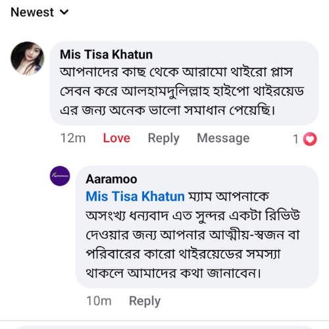329x329 pixels.
Task: Click the reply line ending with 'জানাবেন।'
Action: pyautogui.click(x=174, y=273)
